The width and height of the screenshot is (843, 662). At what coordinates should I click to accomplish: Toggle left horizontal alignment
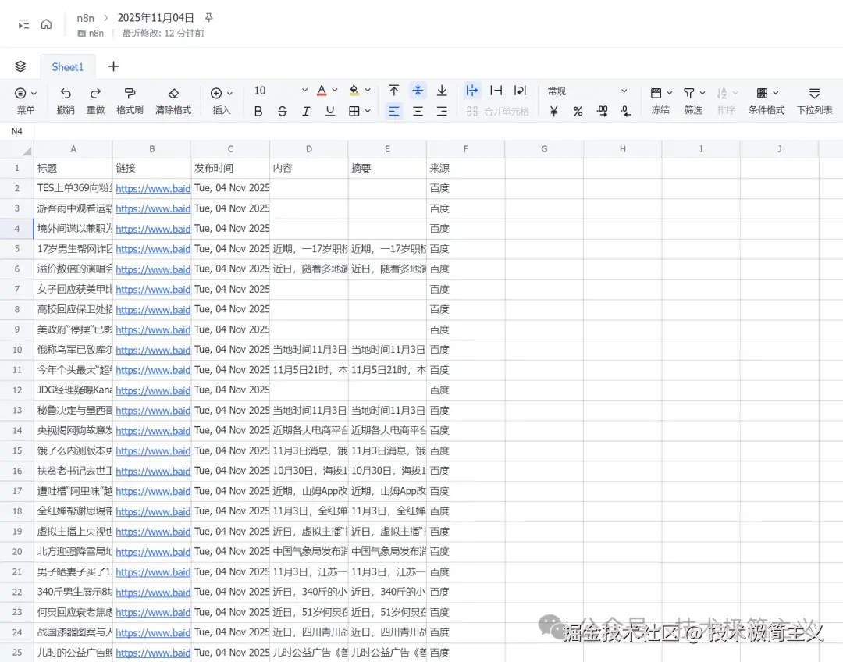pyautogui.click(x=394, y=112)
